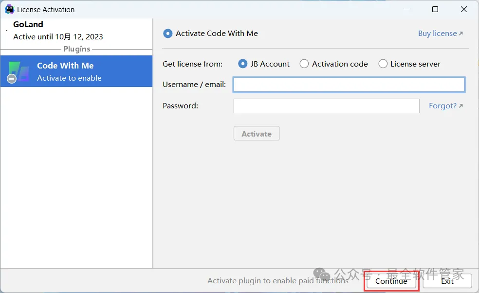Select the Code With Me plugin icon
This screenshot has width=479, height=293.
tap(18, 72)
